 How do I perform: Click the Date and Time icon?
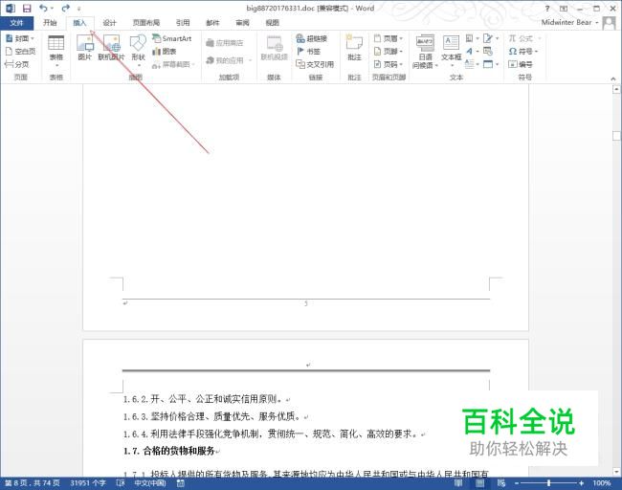(x=488, y=51)
